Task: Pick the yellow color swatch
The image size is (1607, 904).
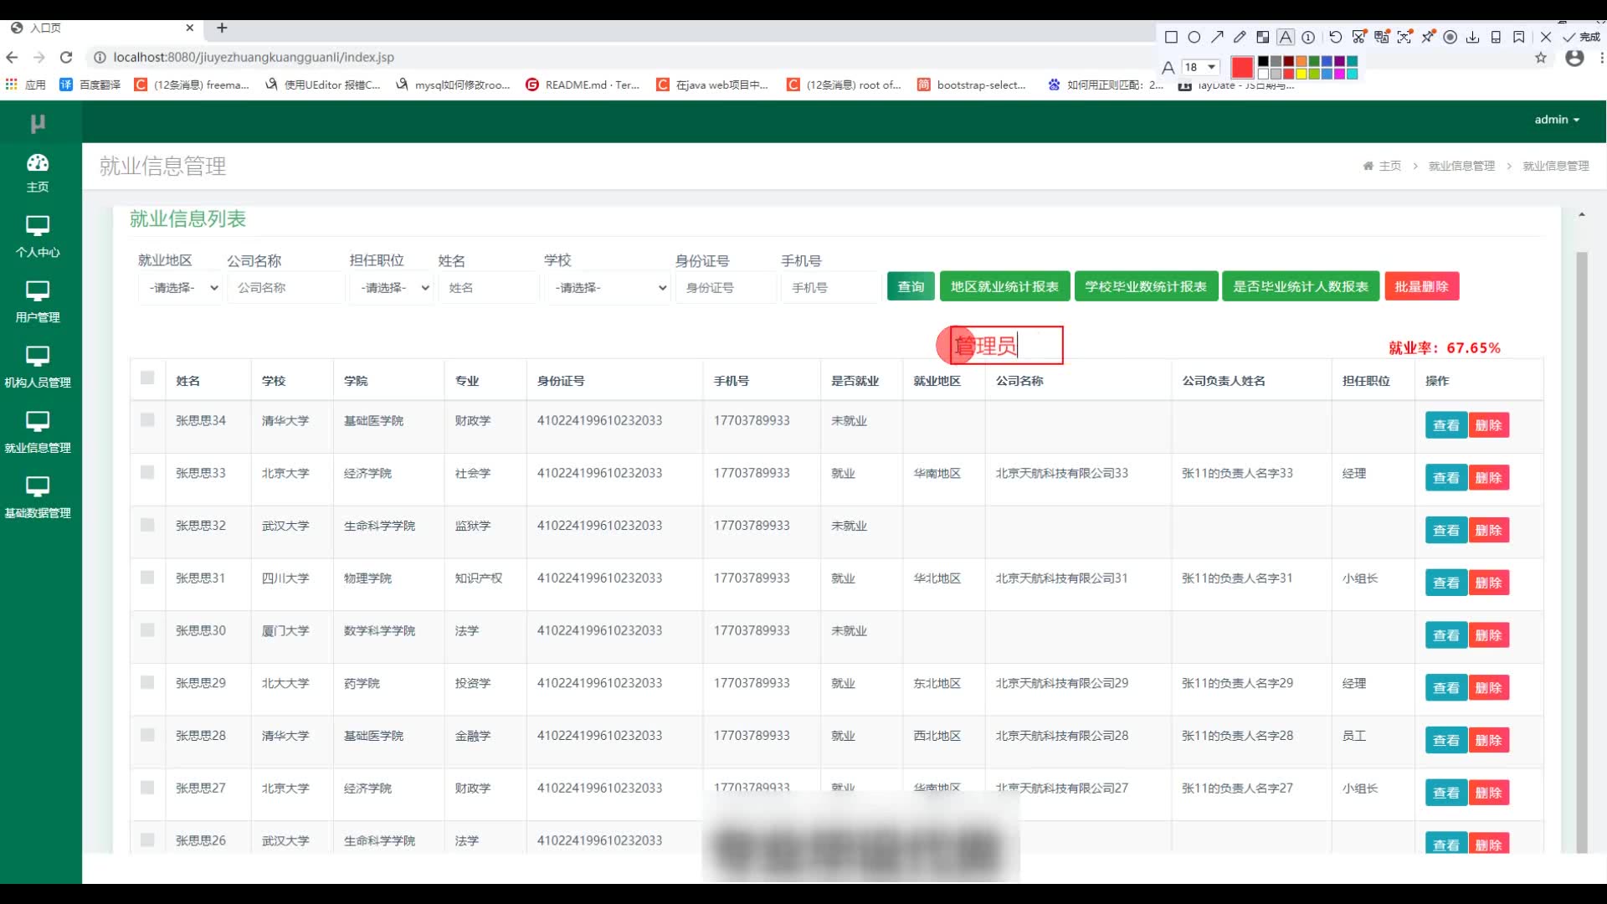Action: tap(1302, 74)
